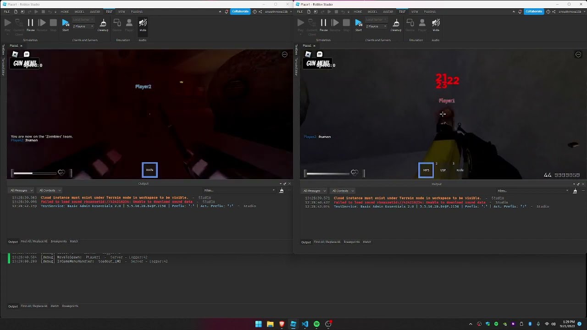Open Spotify from taskbar
This screenshot has width=587, height=330.
316,324
